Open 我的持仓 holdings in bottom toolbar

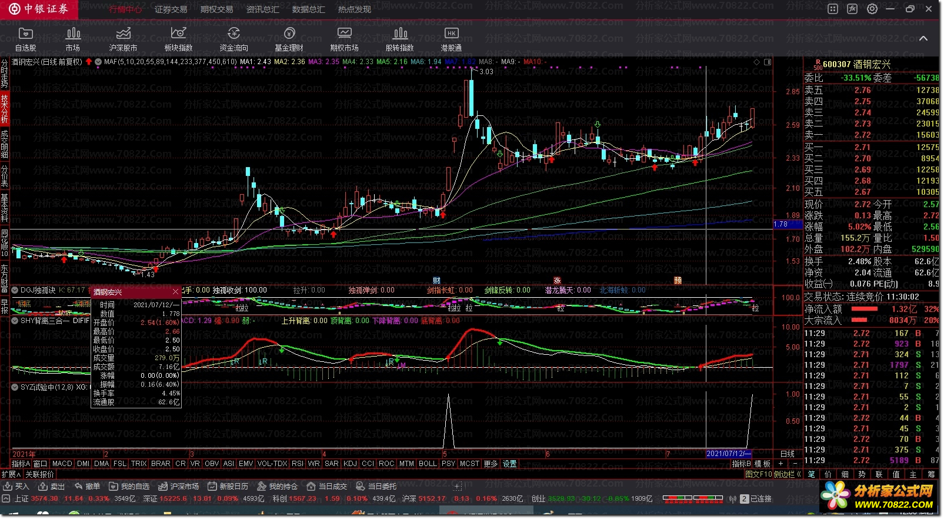click(x=278, y=487)
